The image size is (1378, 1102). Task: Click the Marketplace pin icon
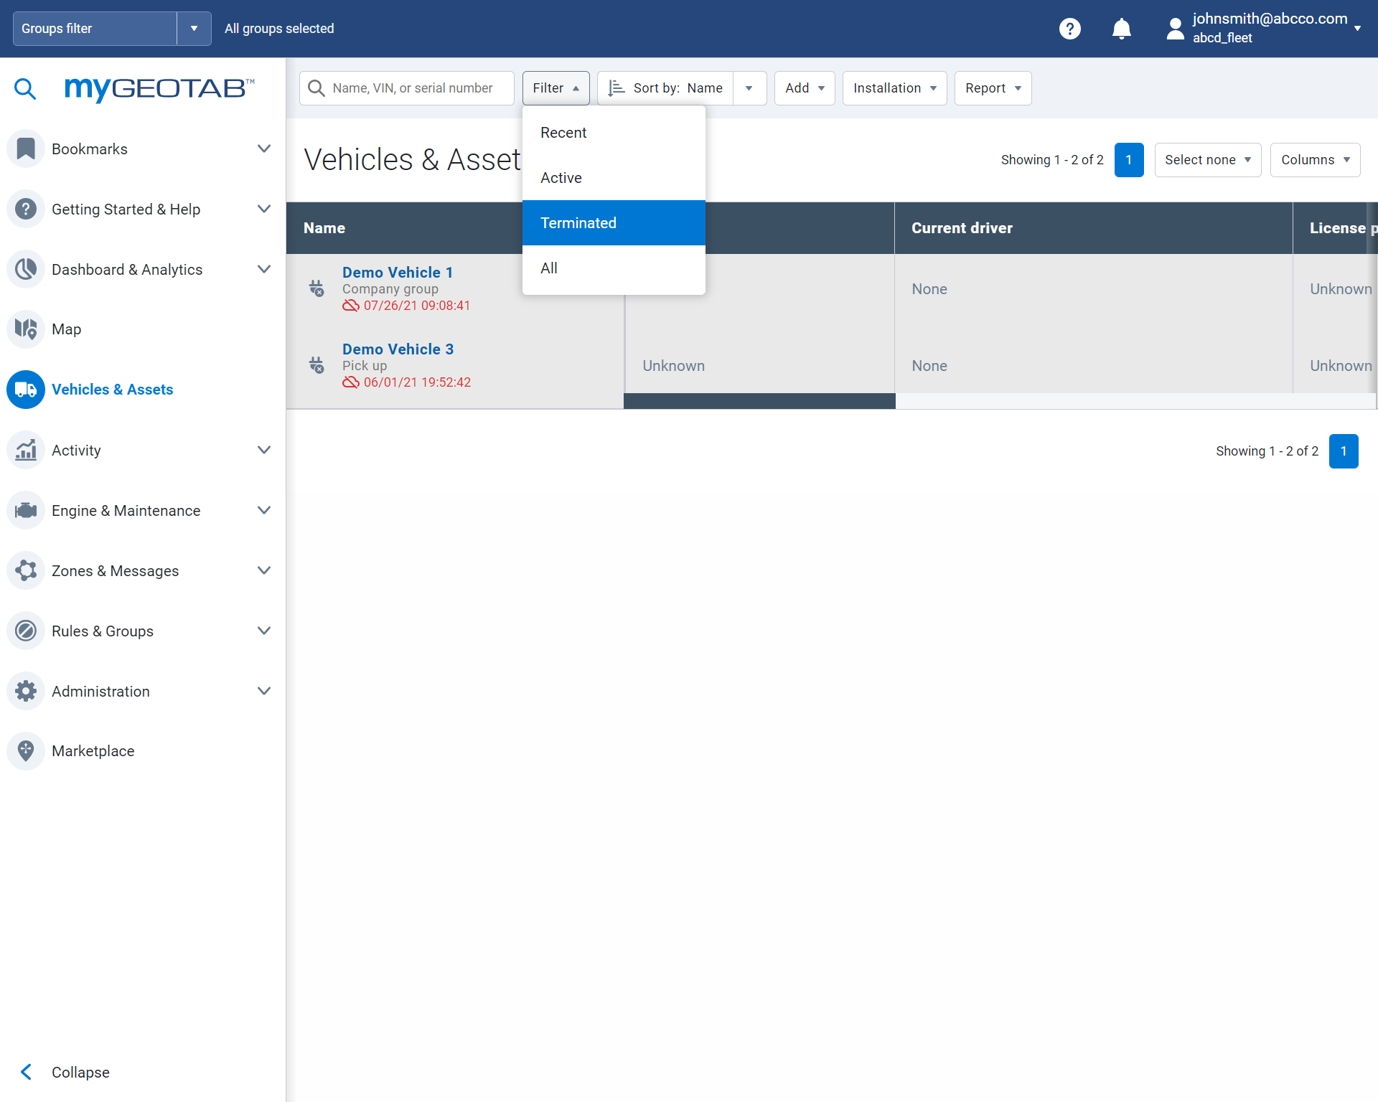point(26,751)
